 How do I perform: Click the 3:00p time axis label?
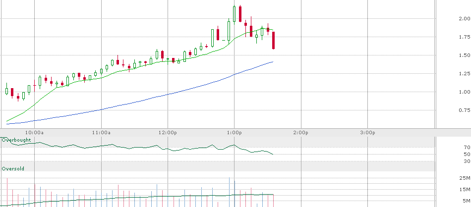coord(368,133)
